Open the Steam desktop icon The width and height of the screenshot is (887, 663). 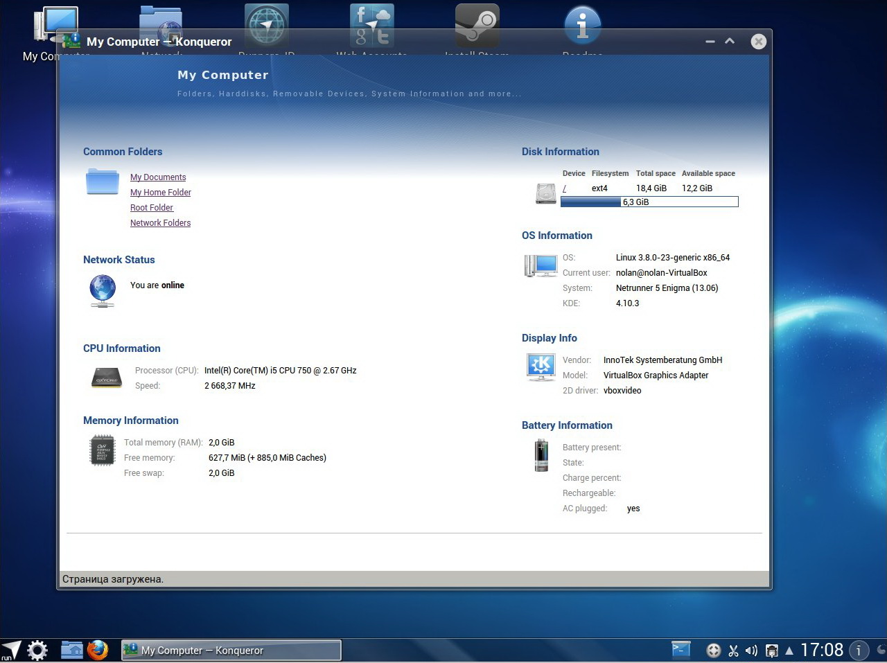coord(477,25)
